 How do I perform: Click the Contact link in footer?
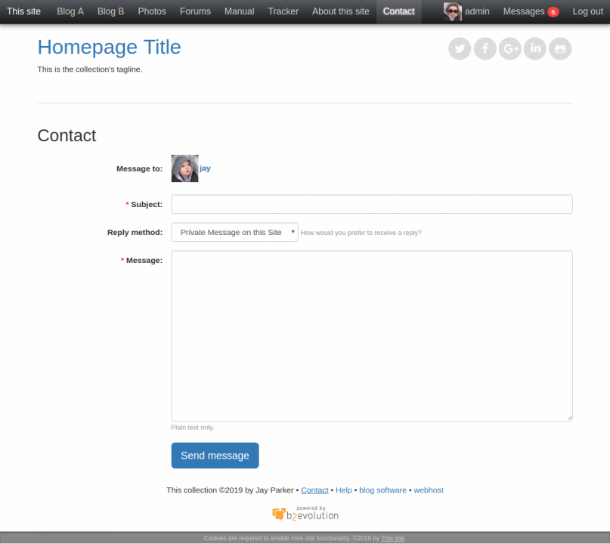[x=314, y=490]
